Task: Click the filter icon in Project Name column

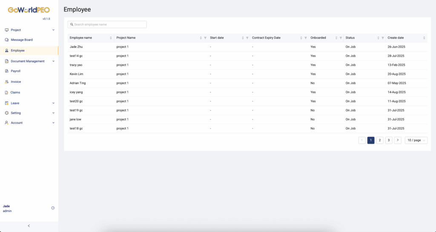Action: point(205,38)
